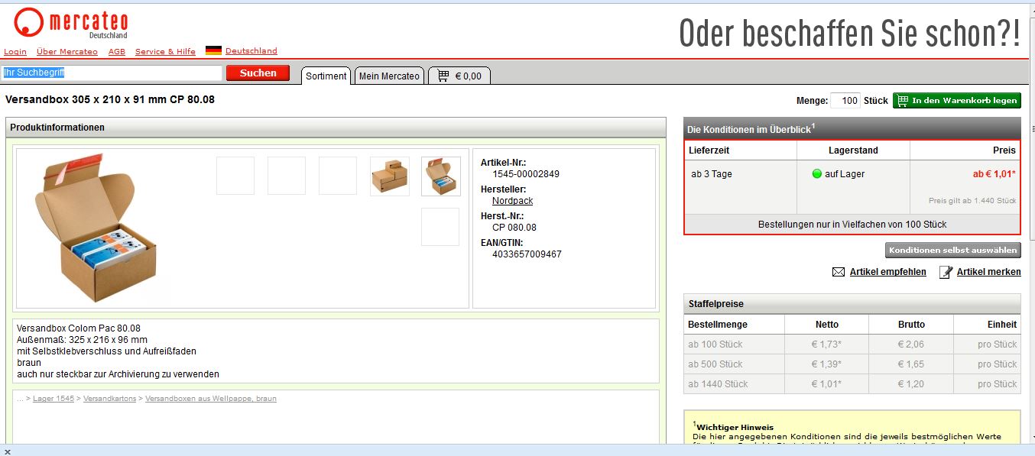Click the Lager 1545 breadcrumb link
This screenshot has width=1035, height=456.
(x=54, y=399)
